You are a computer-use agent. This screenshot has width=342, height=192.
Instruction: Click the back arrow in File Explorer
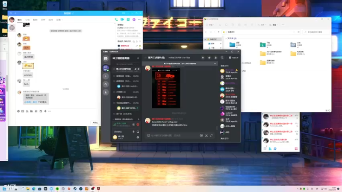point(206,32)
